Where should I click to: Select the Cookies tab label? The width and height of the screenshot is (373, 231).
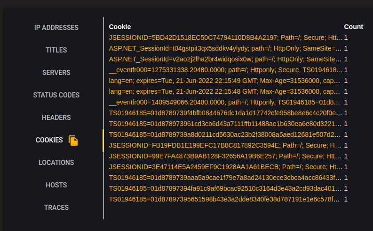(x=49, y=140)
